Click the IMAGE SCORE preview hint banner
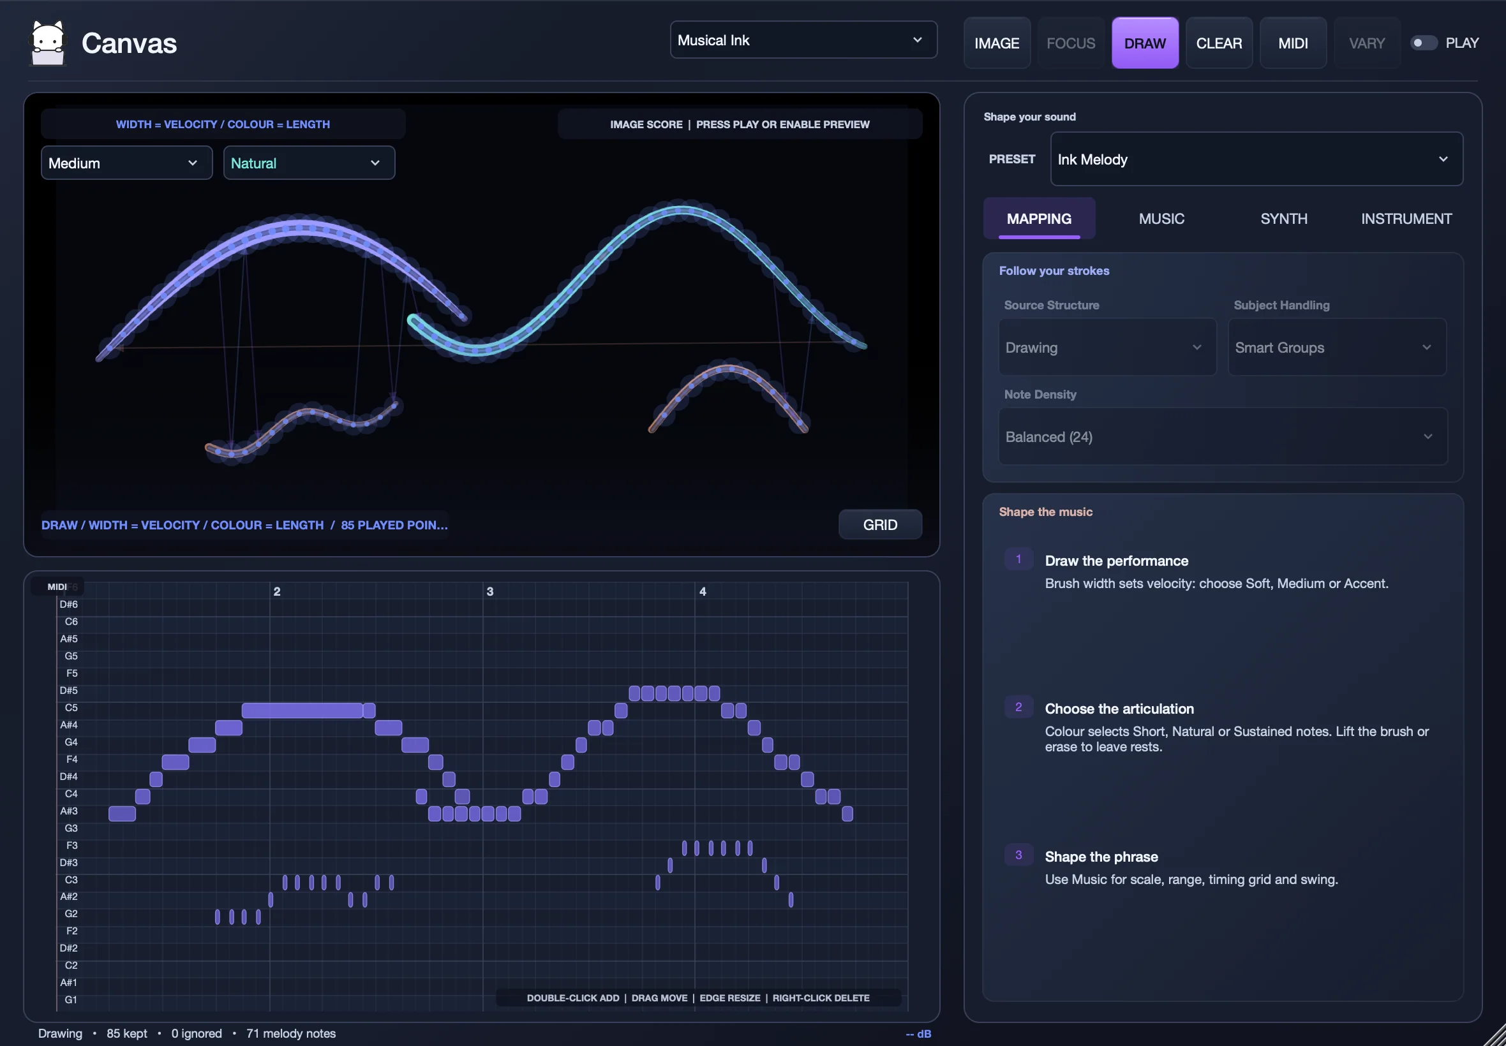 [x=740, y=124]
